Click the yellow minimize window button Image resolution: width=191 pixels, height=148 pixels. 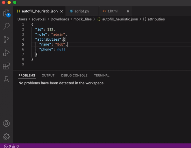coord(9,3)
